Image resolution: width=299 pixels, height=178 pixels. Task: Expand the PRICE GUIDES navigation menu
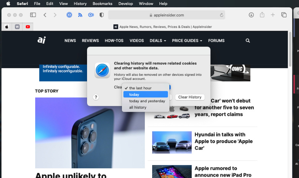tap(187, 41)
